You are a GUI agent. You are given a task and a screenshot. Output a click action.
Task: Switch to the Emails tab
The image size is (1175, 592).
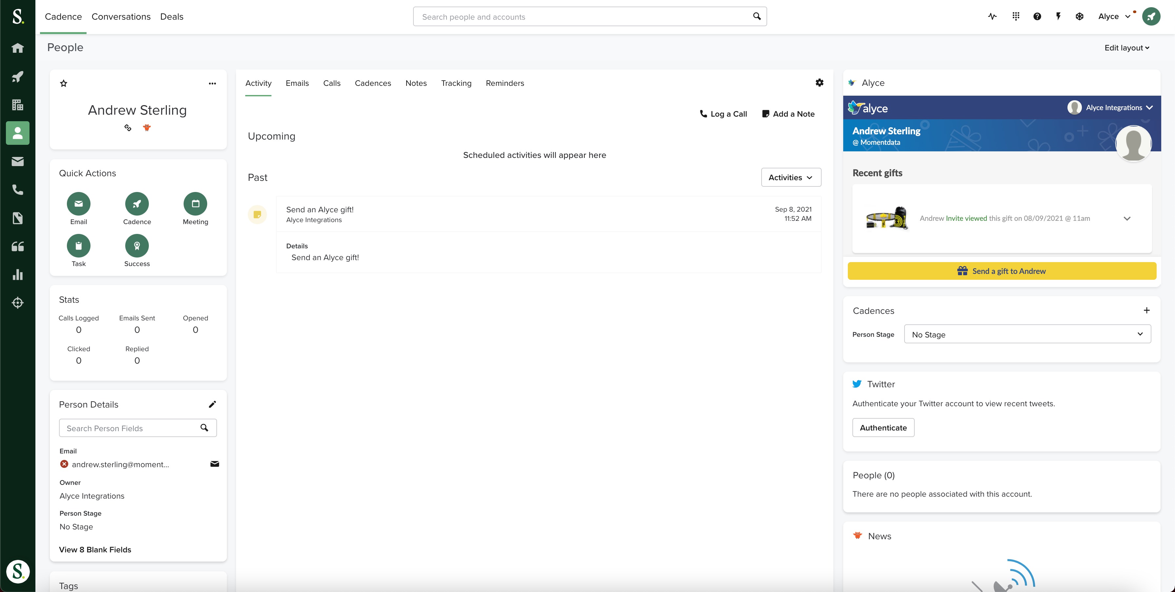[x=297, y=84]
